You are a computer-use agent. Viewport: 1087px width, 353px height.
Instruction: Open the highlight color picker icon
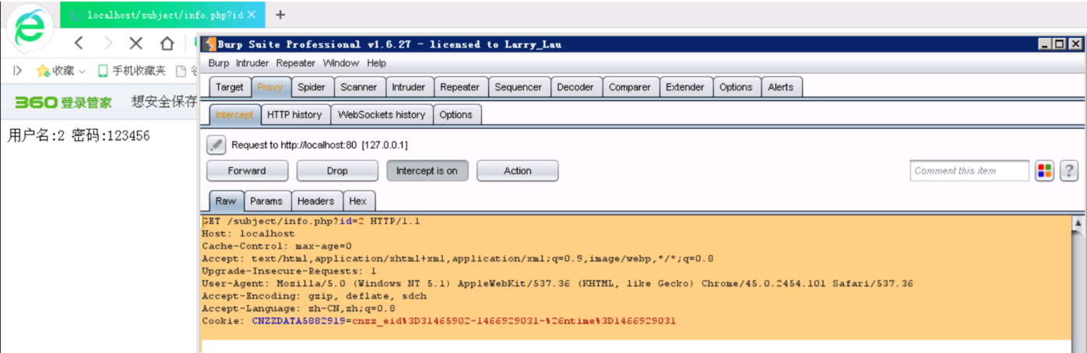pyautogui.click(x=1044, y=171)
